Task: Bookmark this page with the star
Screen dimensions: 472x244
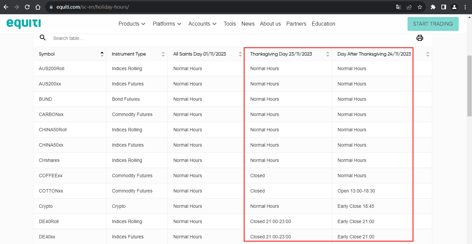Action: pos(420,7)
